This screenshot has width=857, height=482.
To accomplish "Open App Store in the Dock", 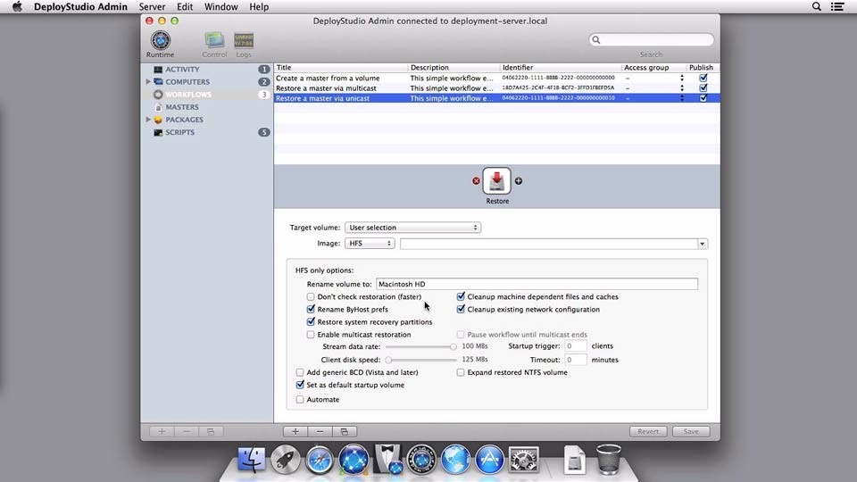I will pyautogui.click(x=489, y=459).
